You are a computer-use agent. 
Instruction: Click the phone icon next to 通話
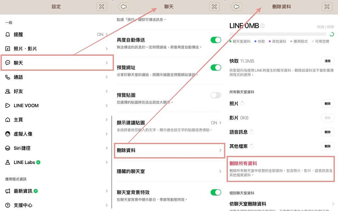click(x=8, y=77)
